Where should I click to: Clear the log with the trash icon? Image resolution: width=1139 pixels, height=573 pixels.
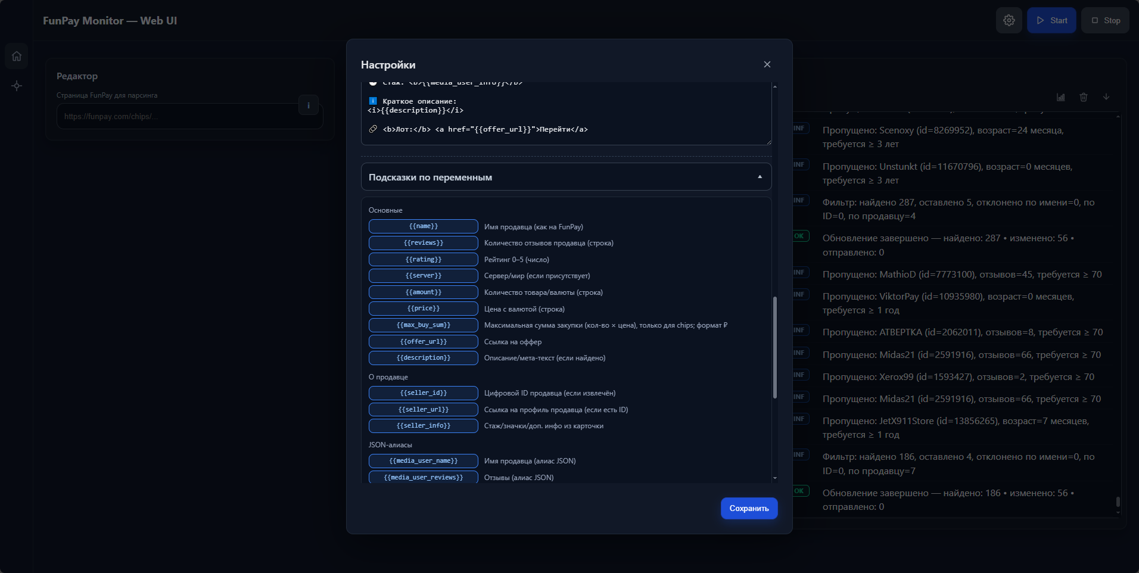pyautogui.click(x=1083, y=97)
